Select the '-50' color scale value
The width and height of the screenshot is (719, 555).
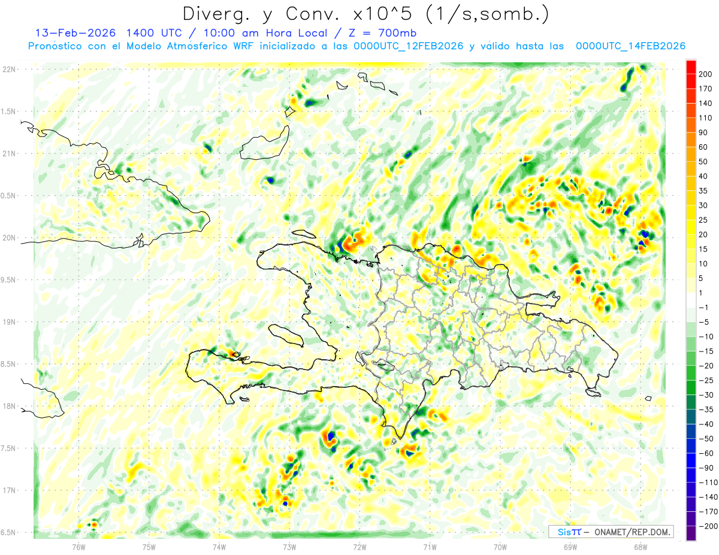pos(705,439)
